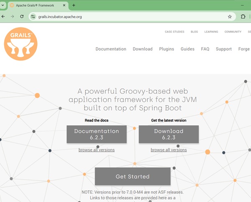Open Plugins in main navigation
251x202 pixels.
coord(166,49)
